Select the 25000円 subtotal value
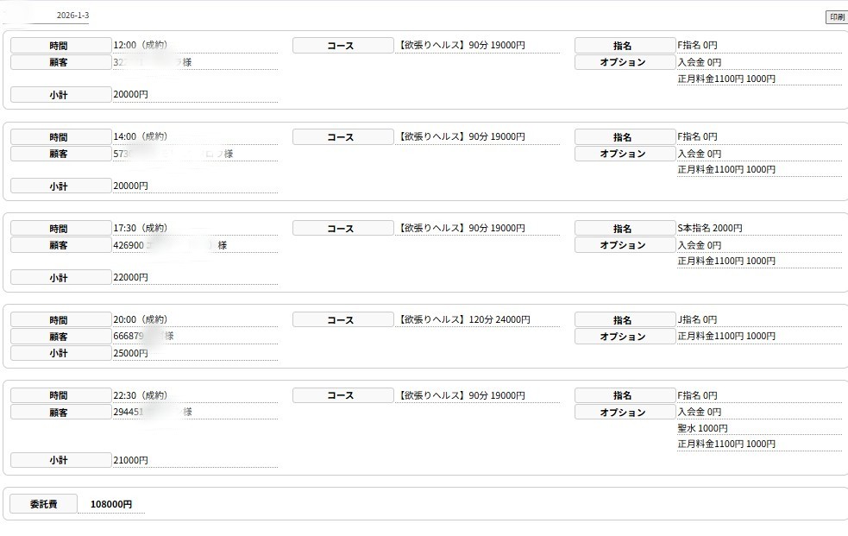The height and width of the screenshot is (536, 848). pyautogui.click(x=130, y=353)
